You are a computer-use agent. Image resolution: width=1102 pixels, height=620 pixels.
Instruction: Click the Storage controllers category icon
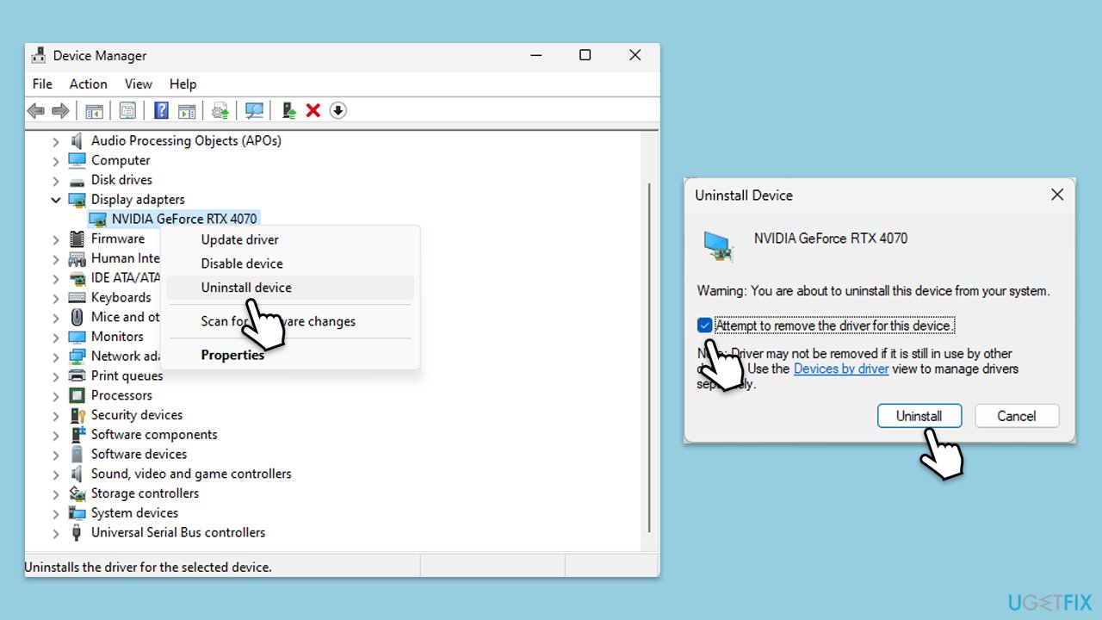pyautogui.click(x=77, y=493)
